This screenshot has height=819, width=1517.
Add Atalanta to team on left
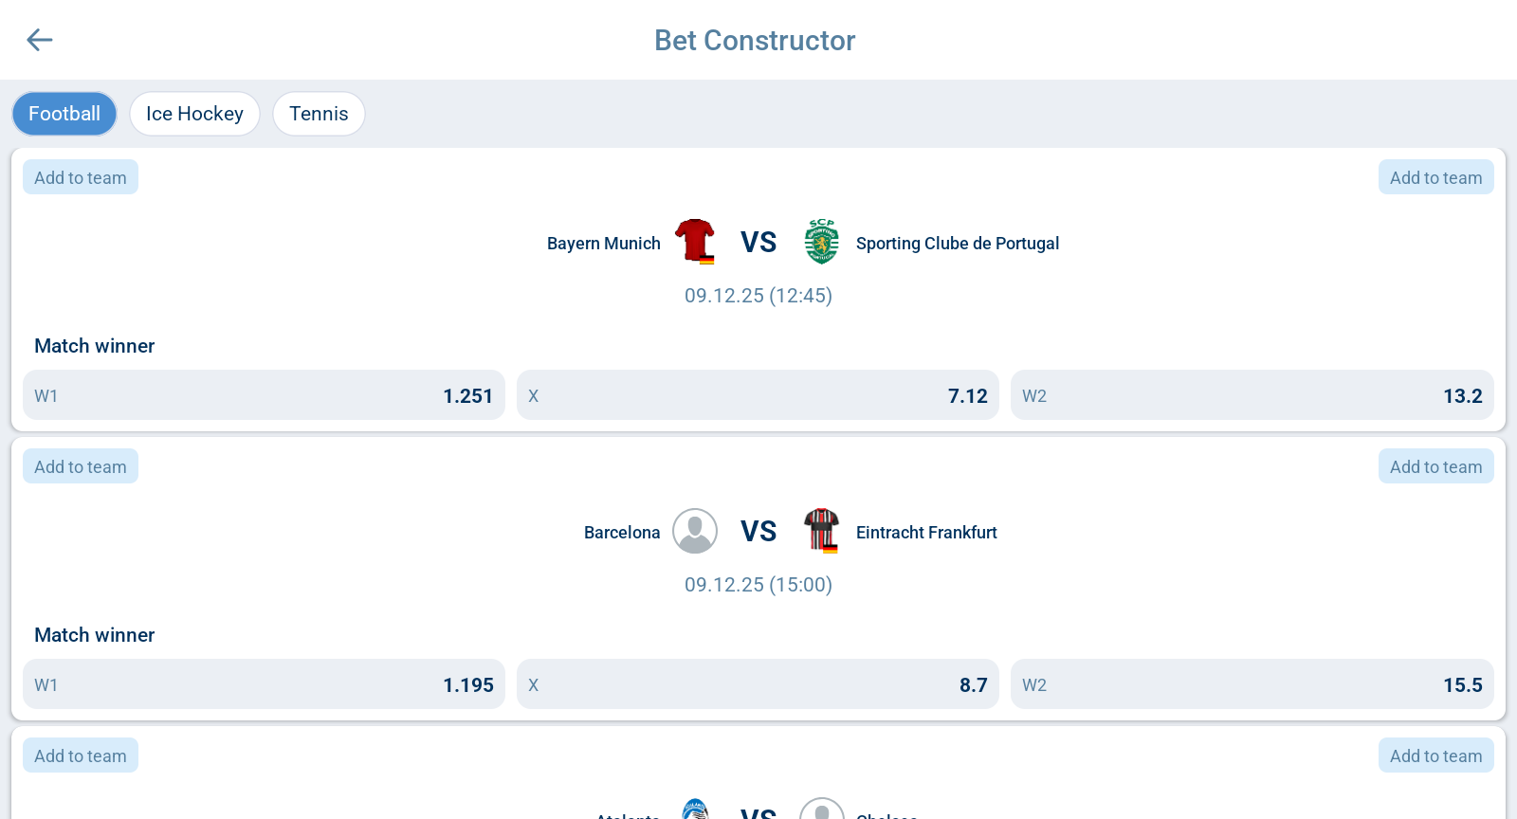pos(81,755)
